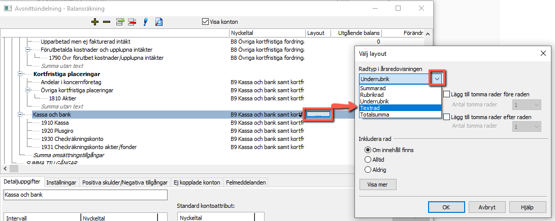Collapse the Övriga kortfristiga placeringar node

[x=27, y=91]
